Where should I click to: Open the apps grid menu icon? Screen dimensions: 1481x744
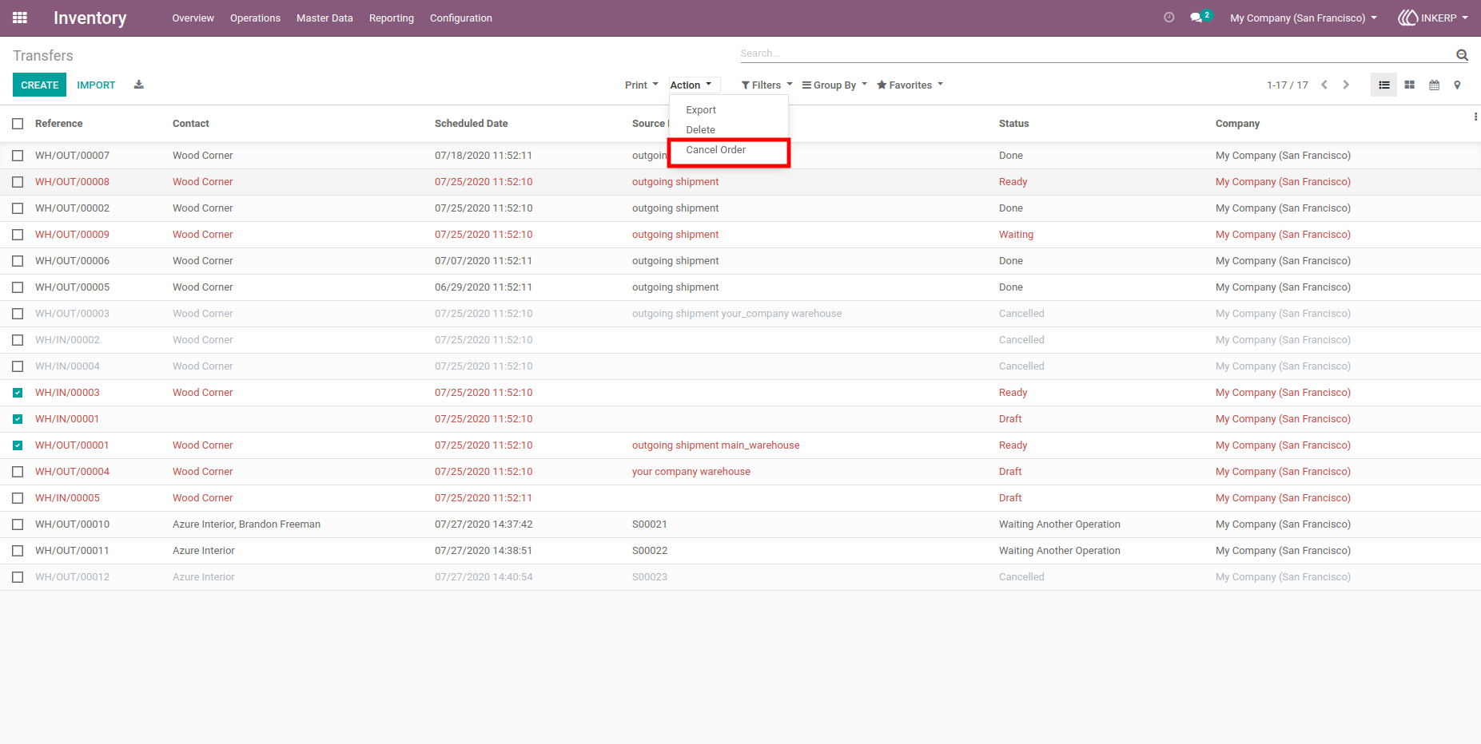point(20,18)
